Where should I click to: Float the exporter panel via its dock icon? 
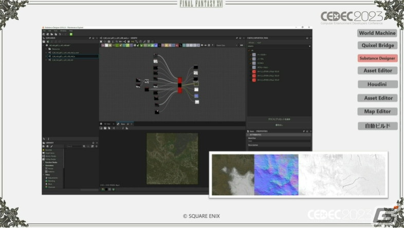coord(307,38)
